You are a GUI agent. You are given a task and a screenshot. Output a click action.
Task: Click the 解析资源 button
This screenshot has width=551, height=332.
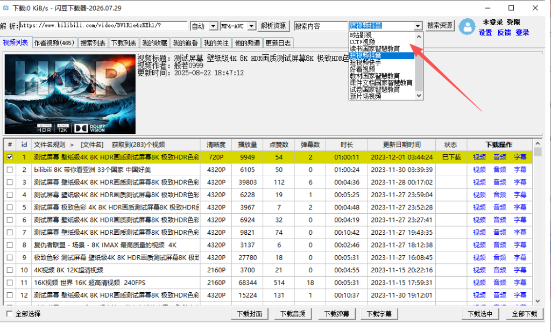point(273,26)
